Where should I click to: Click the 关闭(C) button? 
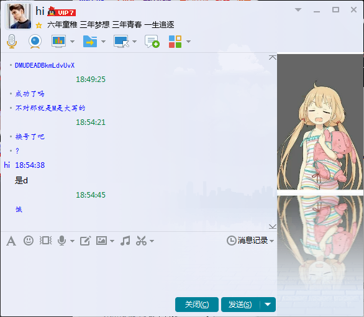pyautogui.click(x=197, y=305)
